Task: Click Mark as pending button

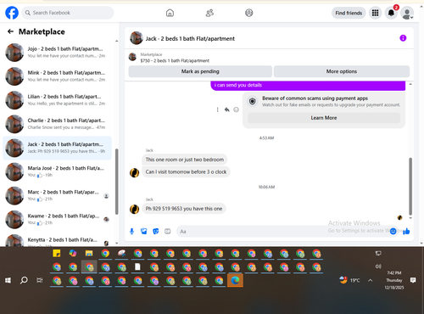Action: click(x=200, y=71)
